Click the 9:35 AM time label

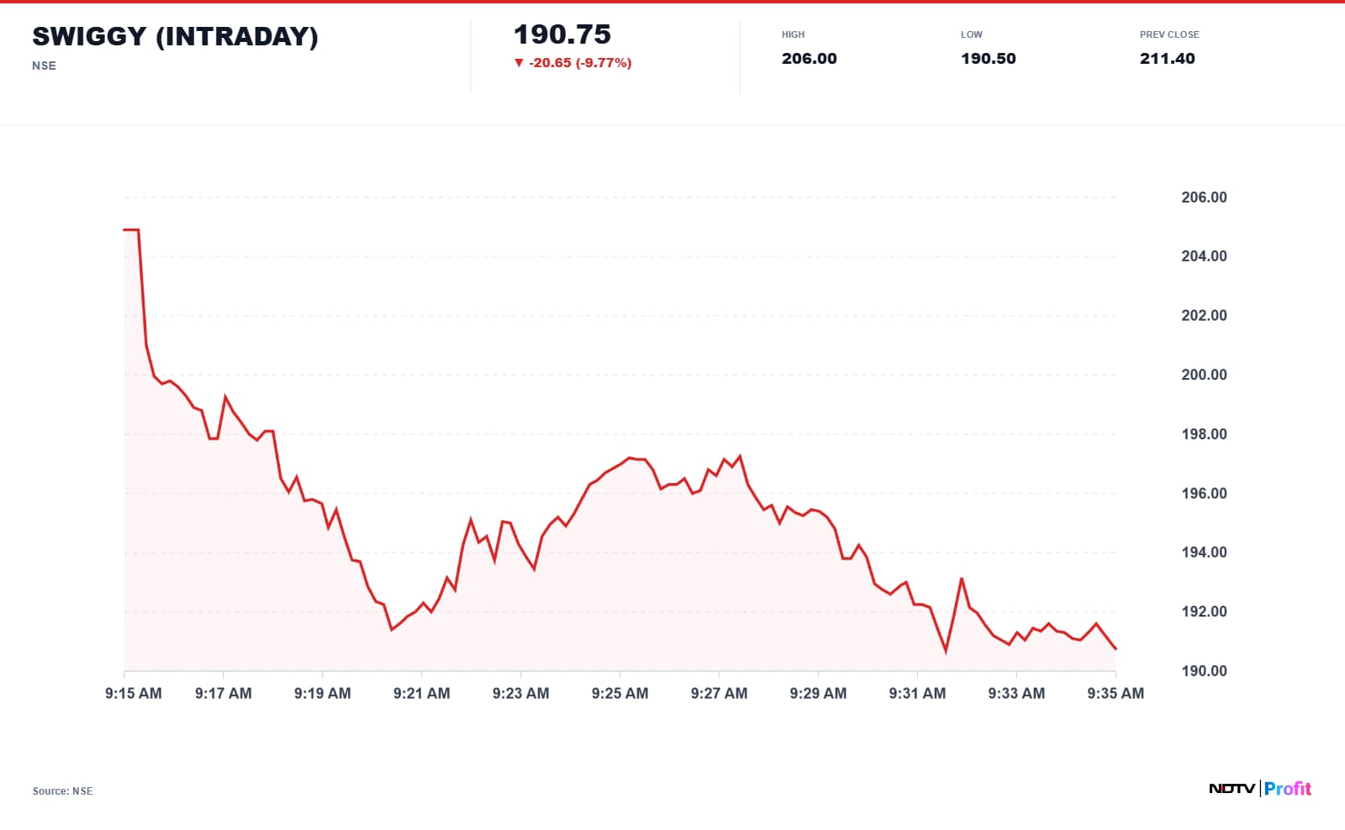pyautogui.click(x=1116, y=693)
